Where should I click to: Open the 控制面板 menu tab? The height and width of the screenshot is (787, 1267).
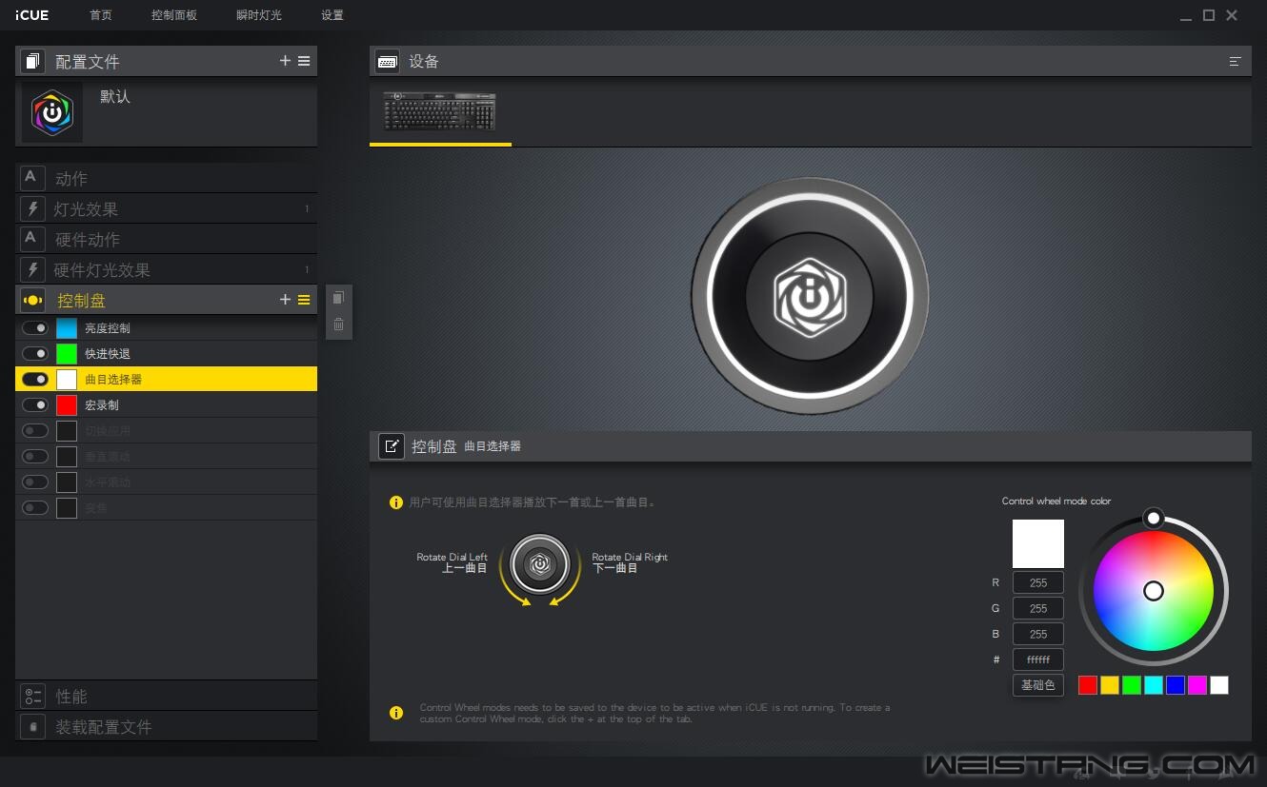[174, 15]
